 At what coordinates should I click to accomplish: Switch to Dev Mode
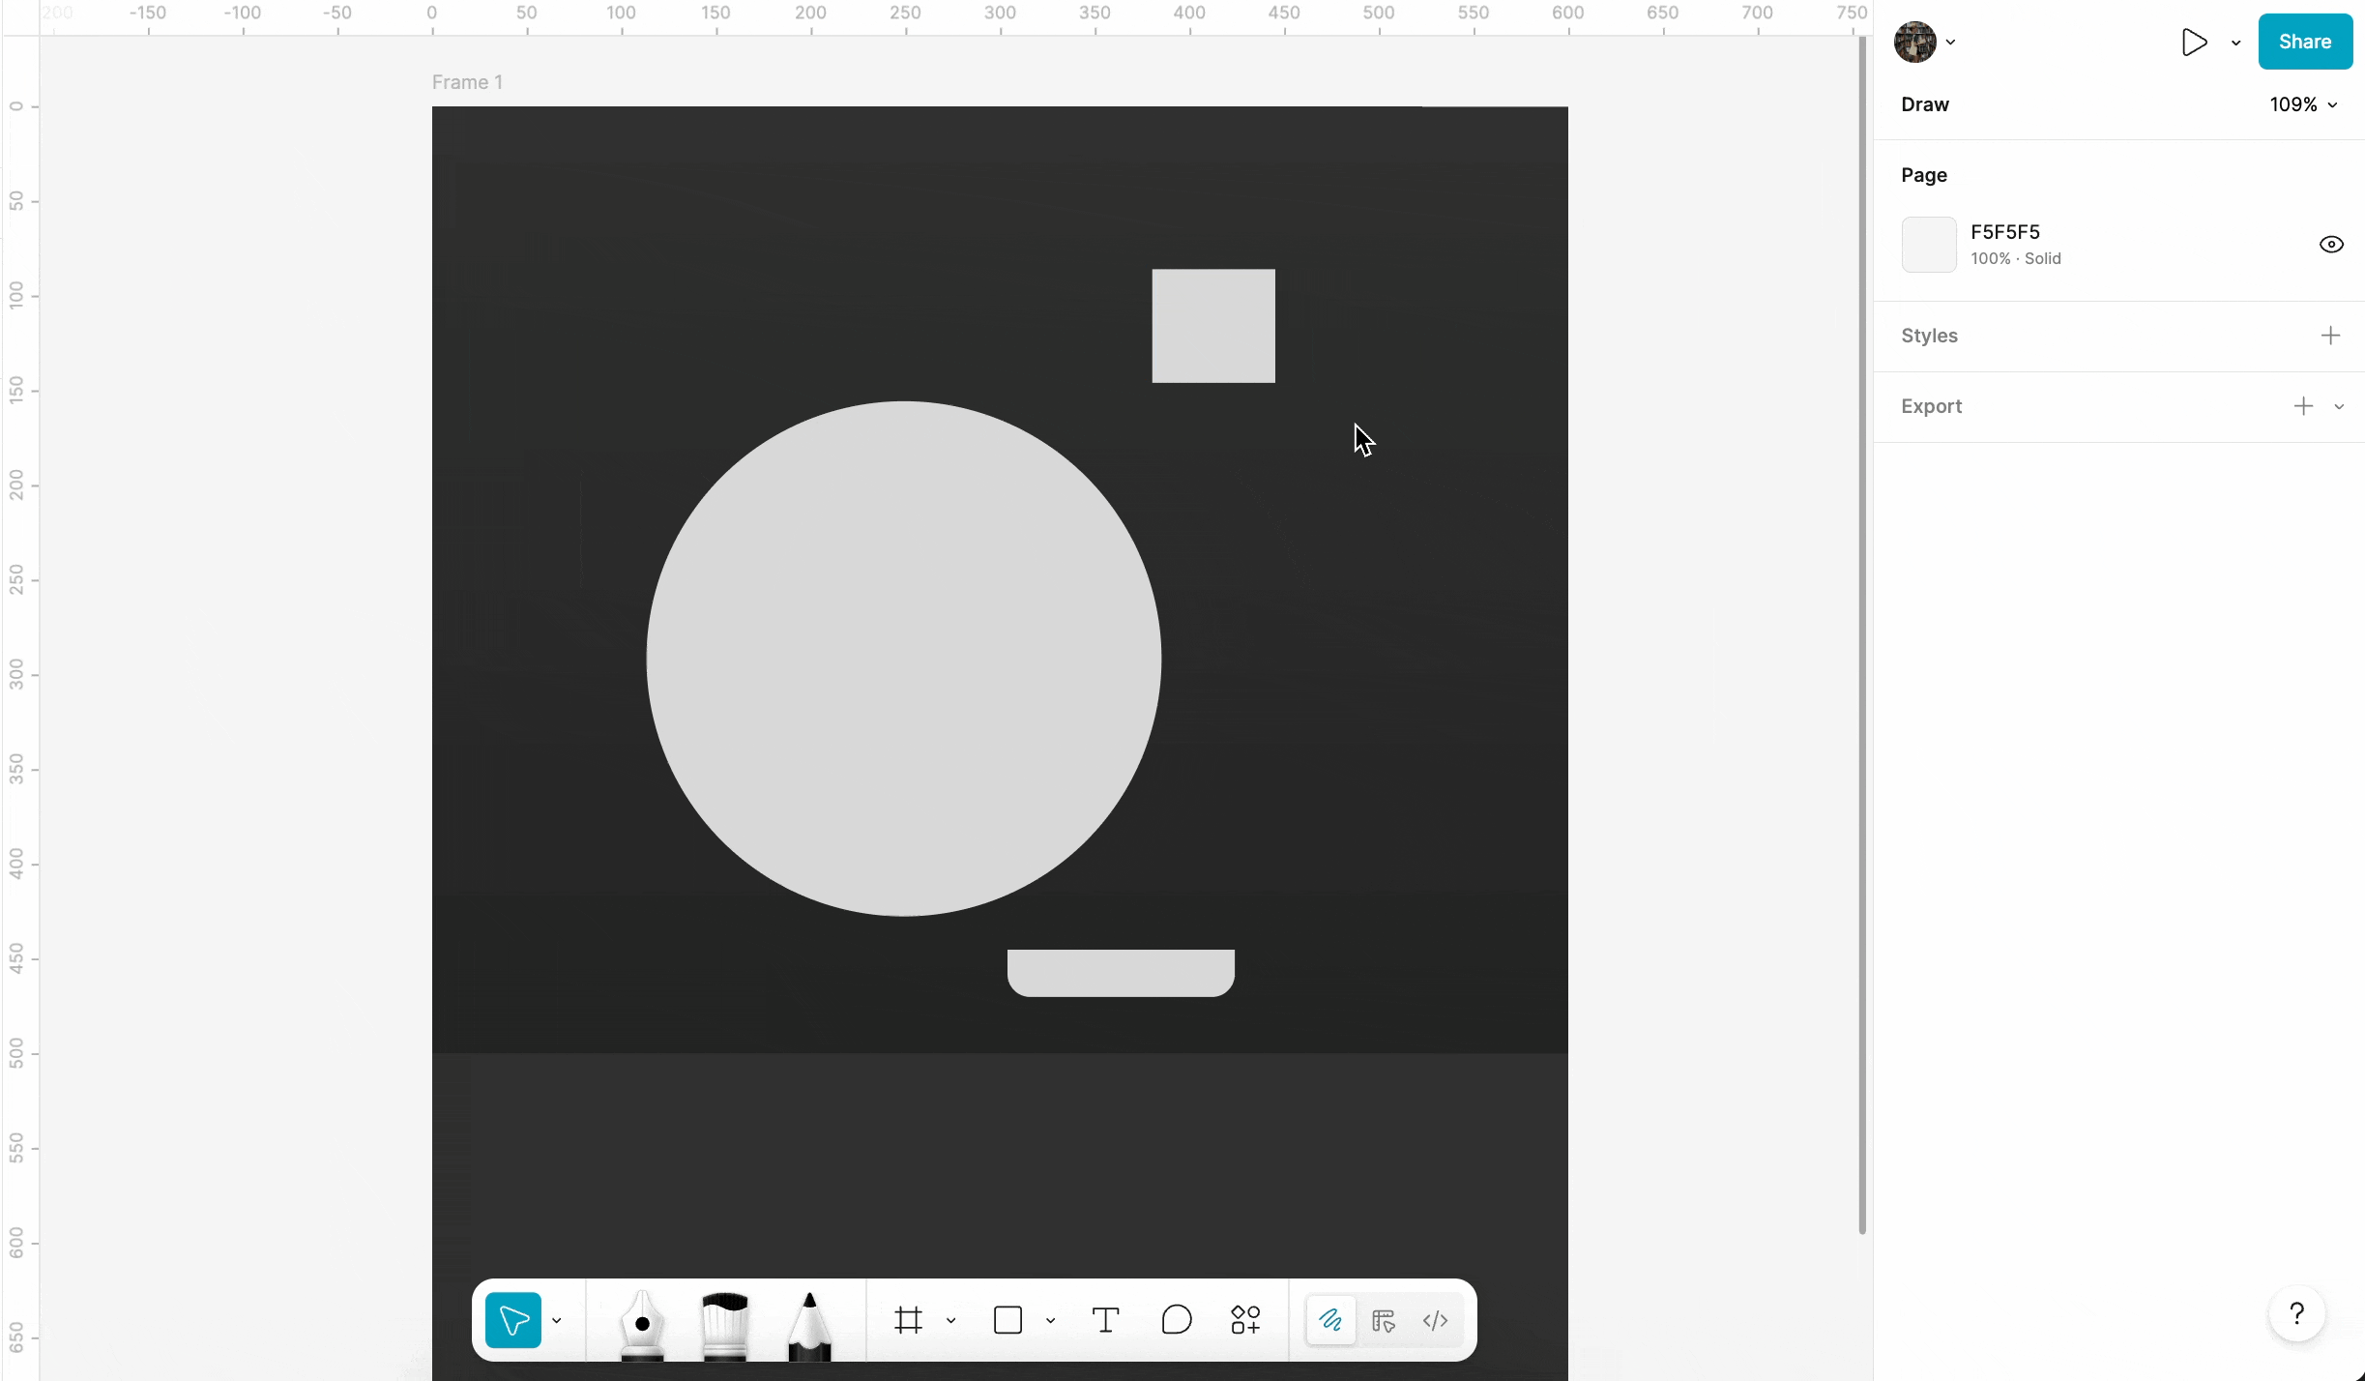(x=1435, y=1319)
